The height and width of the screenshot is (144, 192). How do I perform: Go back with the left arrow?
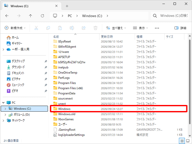pyautogui.click(x=7, y=16)
